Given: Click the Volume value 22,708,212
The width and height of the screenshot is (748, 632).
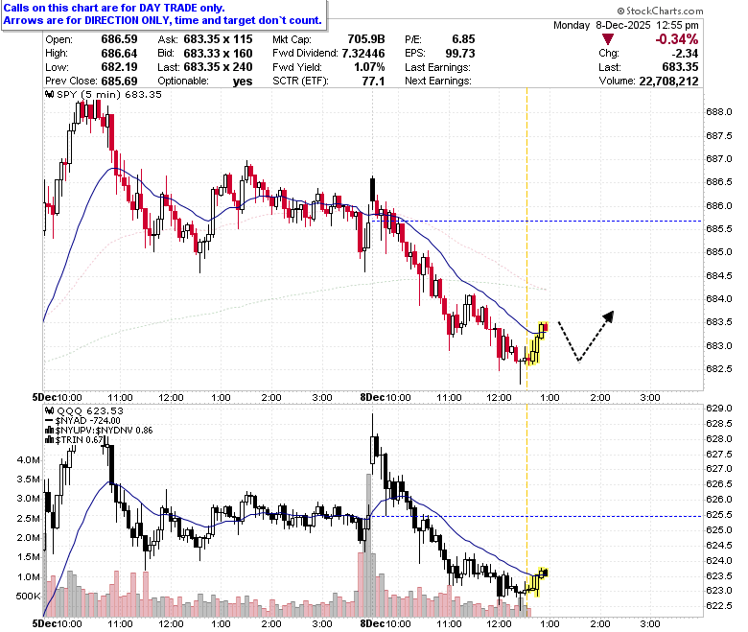Looking at the screenshot, I should pos(668,82).
